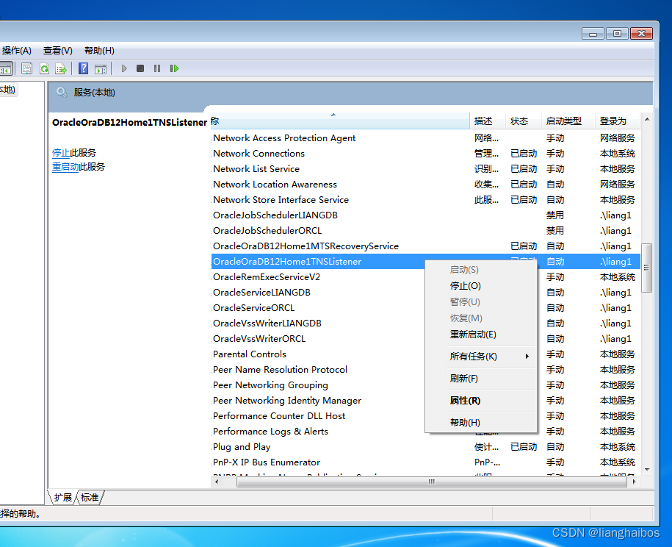The width and height of the screenshot is (672, 547).
Task: Switch to the 扩展 tab
Action: point(63,497)
